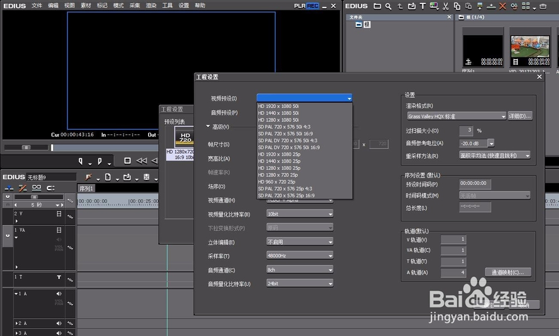Collapse the 高级(V) advanced section
559x336 pixels.
click(x=208, y=126)
